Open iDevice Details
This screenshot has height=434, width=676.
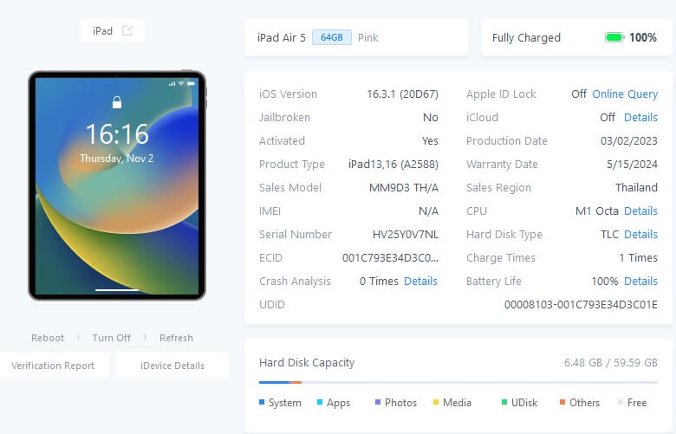click(x=172, y=366)
